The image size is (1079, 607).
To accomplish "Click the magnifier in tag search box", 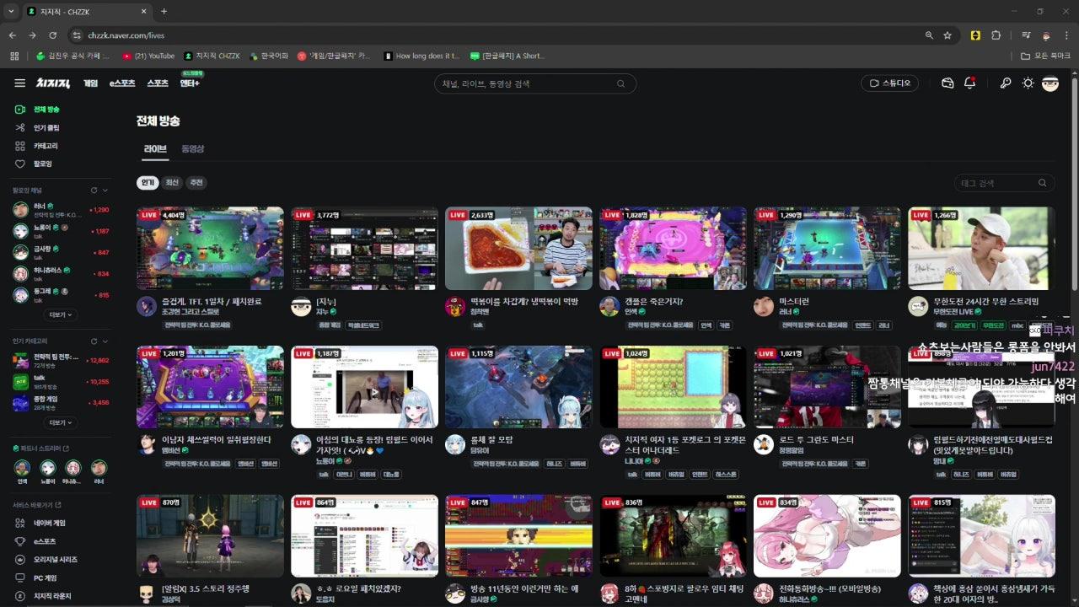I will (1043, 183).
